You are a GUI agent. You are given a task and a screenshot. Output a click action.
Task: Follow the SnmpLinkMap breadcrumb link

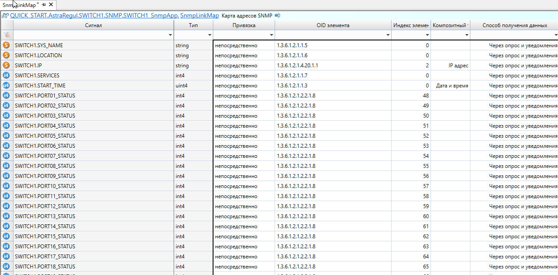199,16
